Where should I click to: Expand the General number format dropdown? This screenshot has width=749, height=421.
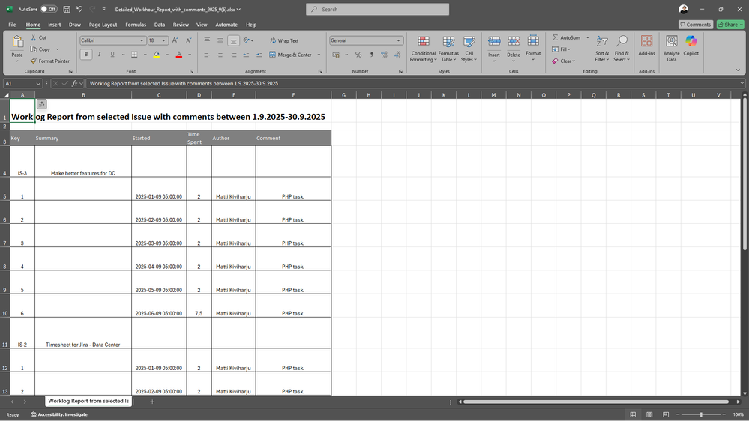click(399, 40)
